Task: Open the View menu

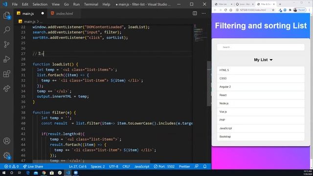Action: click(x=56, y=4)
